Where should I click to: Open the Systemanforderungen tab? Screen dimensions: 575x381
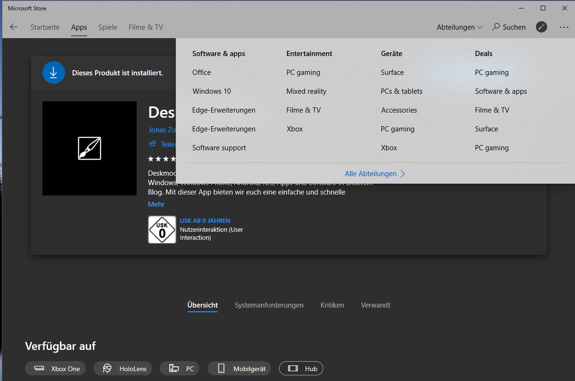[x=269, y=305]
